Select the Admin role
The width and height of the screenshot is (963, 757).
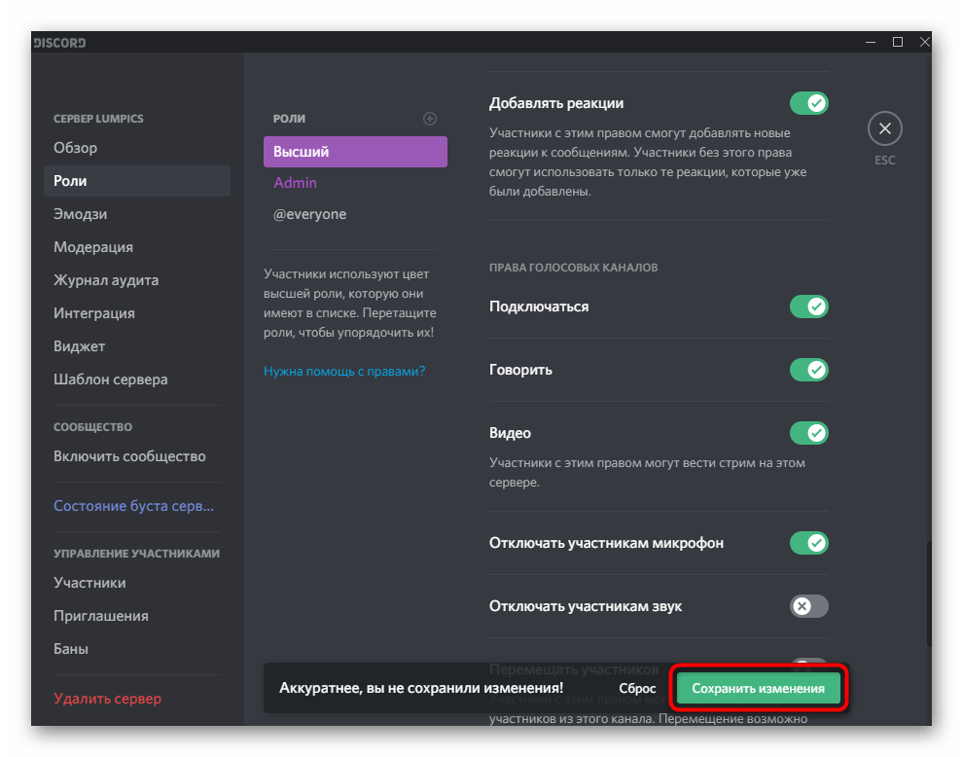point(295,182)
